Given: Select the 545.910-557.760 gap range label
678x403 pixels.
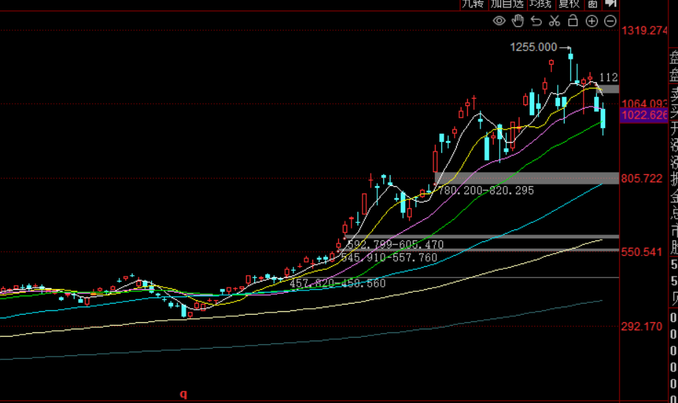Looking at the screenshot, I should (389, 258).
